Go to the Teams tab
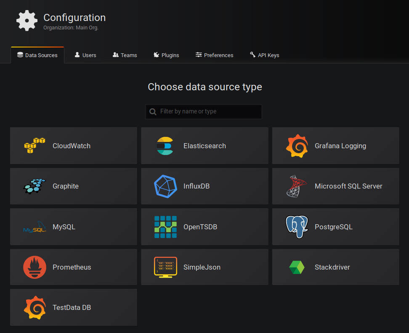The width and height of the screenshot is (409, 333). pos(125,55)
